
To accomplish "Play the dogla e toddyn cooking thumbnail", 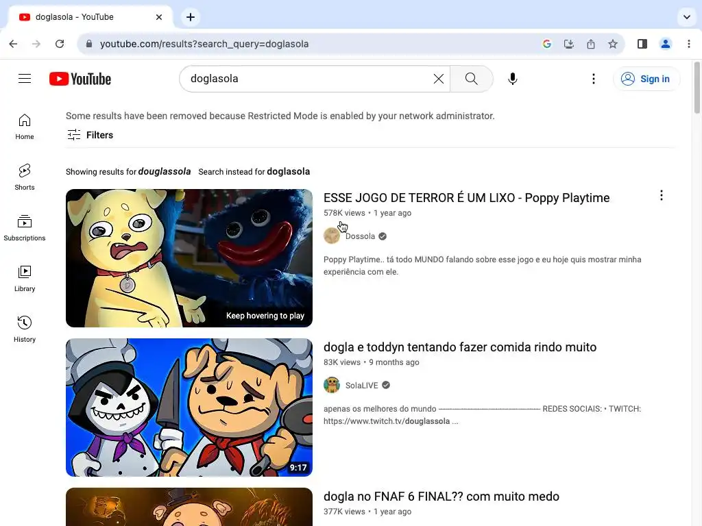I will [x=189, y=408].
